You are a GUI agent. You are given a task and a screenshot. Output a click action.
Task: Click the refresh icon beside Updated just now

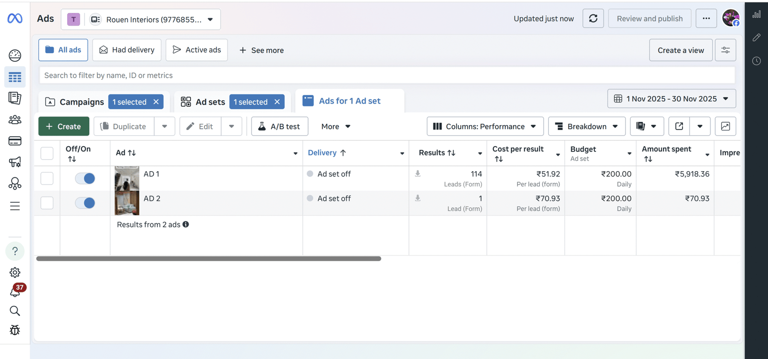[x=593, y=19]
